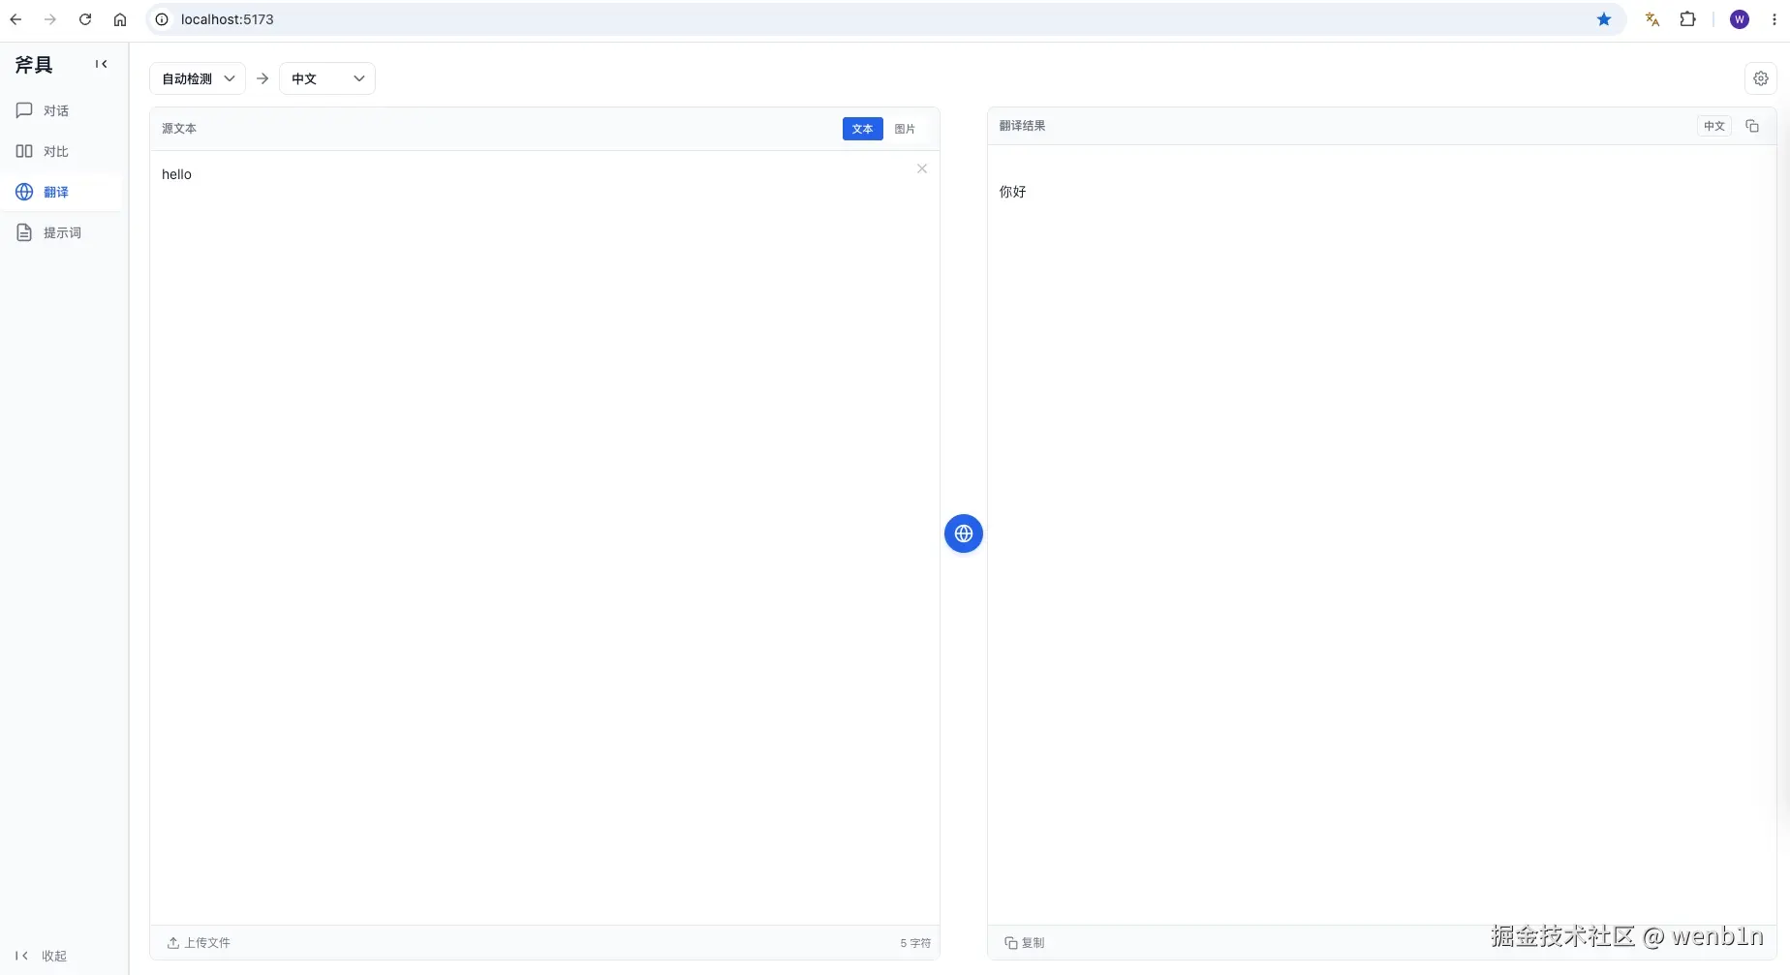Select the 翻译 translate menu item

[62, 192]
